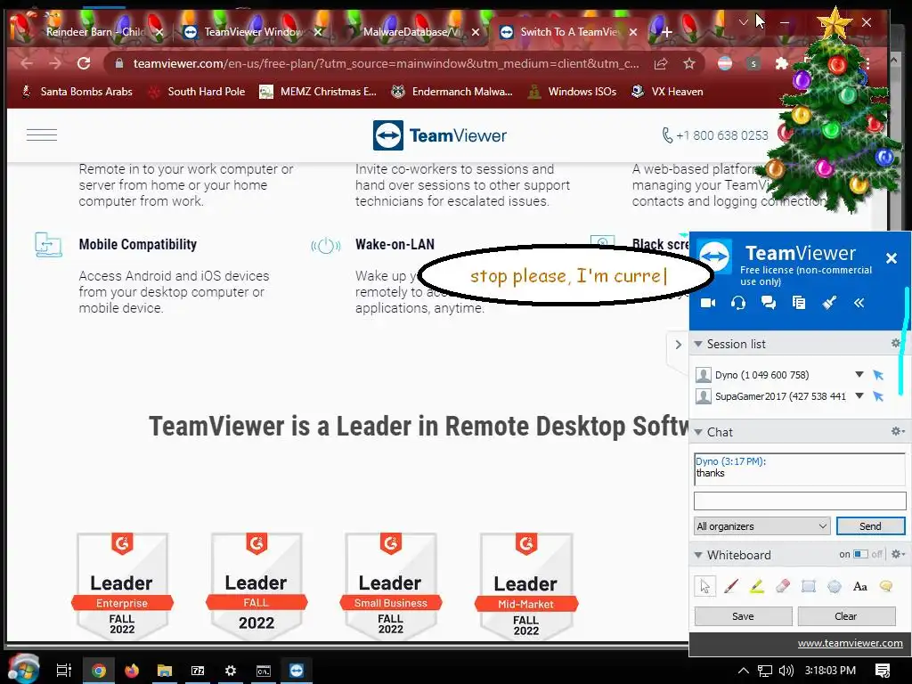
Task: Open the volume control in system tray
Action: (x=786, y=671)
